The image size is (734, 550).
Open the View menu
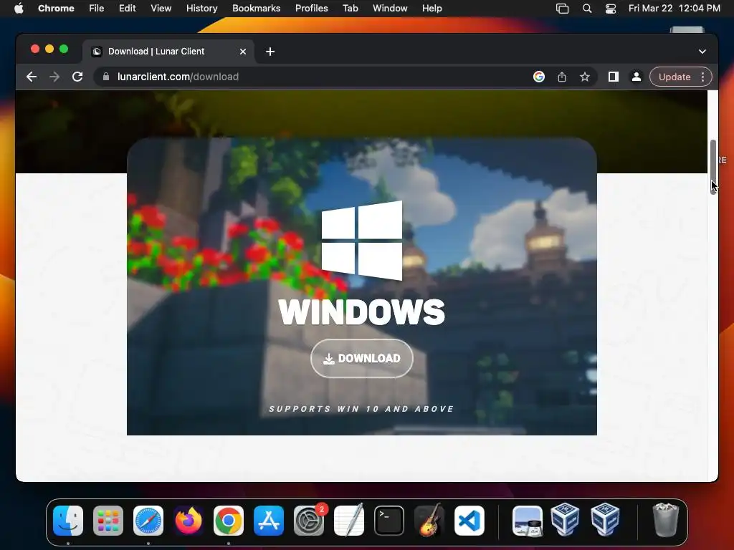[161, 8]
